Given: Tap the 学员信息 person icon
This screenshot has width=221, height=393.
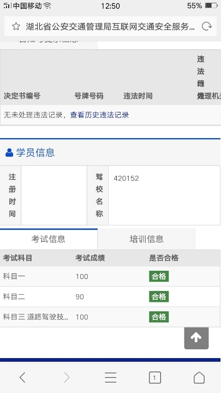Looking at the screenshot, I should point(9,152).
